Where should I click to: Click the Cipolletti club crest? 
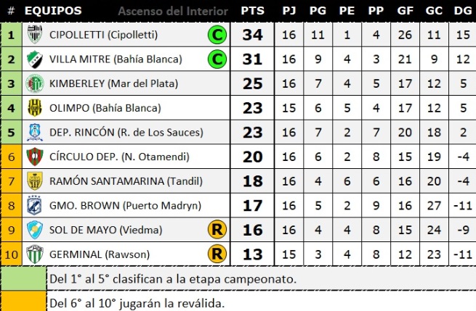tap(35, 34)
